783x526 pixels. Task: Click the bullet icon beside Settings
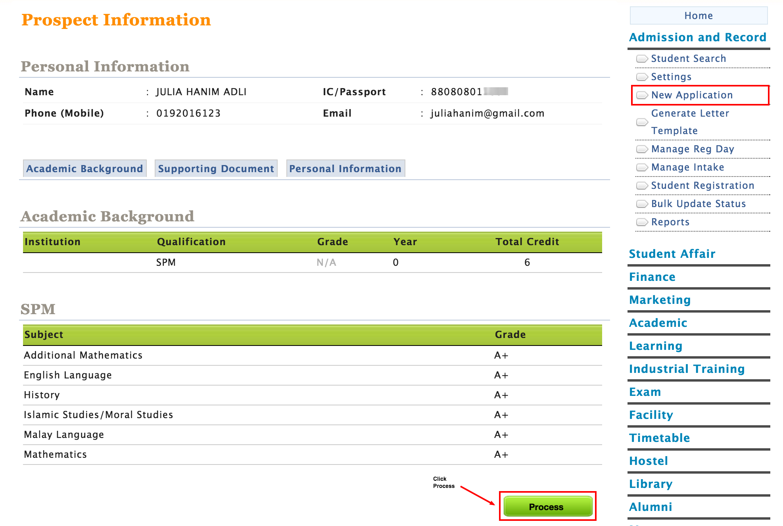coord(642,77)
